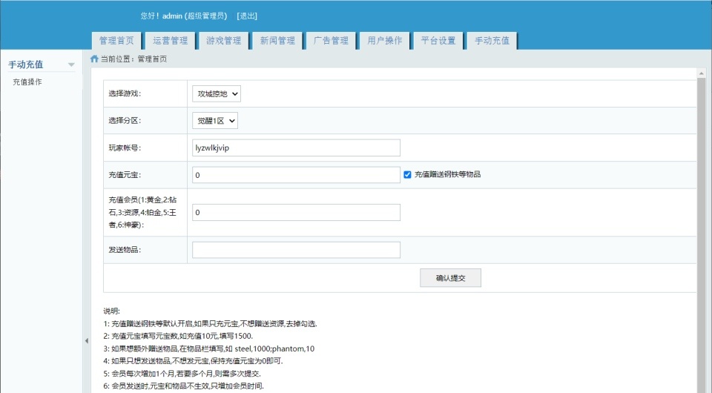Click note 5 about 会员每次增加1个月

pyautogui.click(x=182, y=374)
